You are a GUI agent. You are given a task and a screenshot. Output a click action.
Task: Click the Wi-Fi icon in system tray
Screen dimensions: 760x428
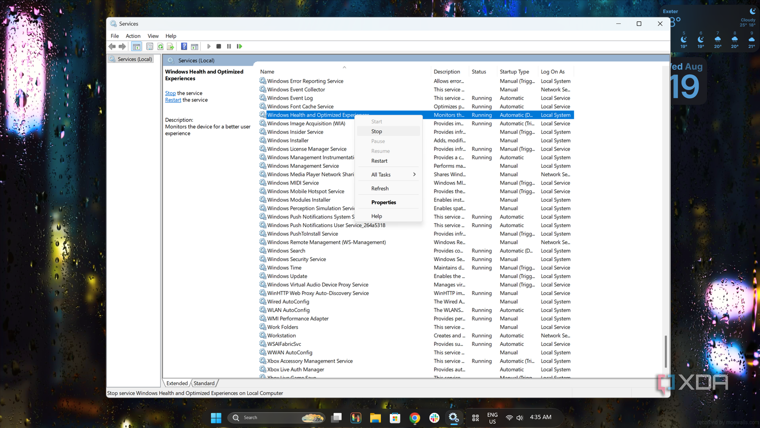click(509, 418)
